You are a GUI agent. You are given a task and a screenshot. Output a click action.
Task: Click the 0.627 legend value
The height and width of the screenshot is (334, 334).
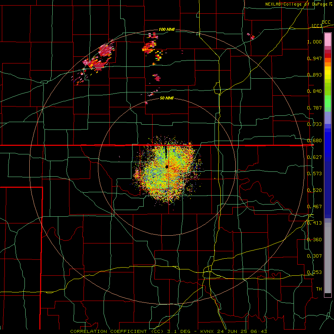pos(314,157)
